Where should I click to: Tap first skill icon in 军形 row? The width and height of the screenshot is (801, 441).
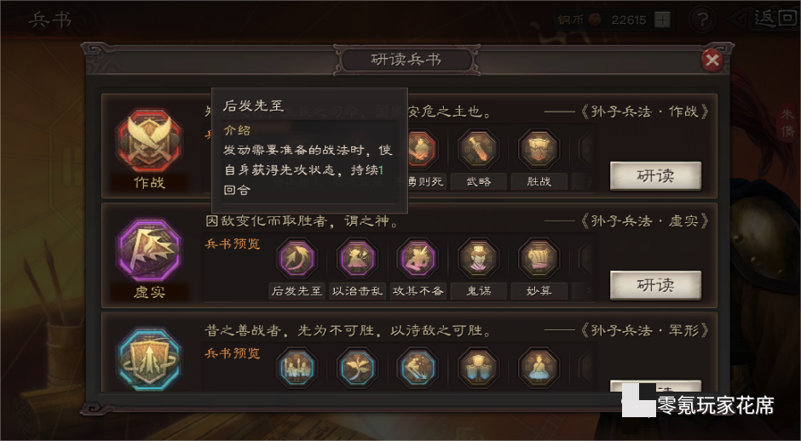(x=297, y=368)
